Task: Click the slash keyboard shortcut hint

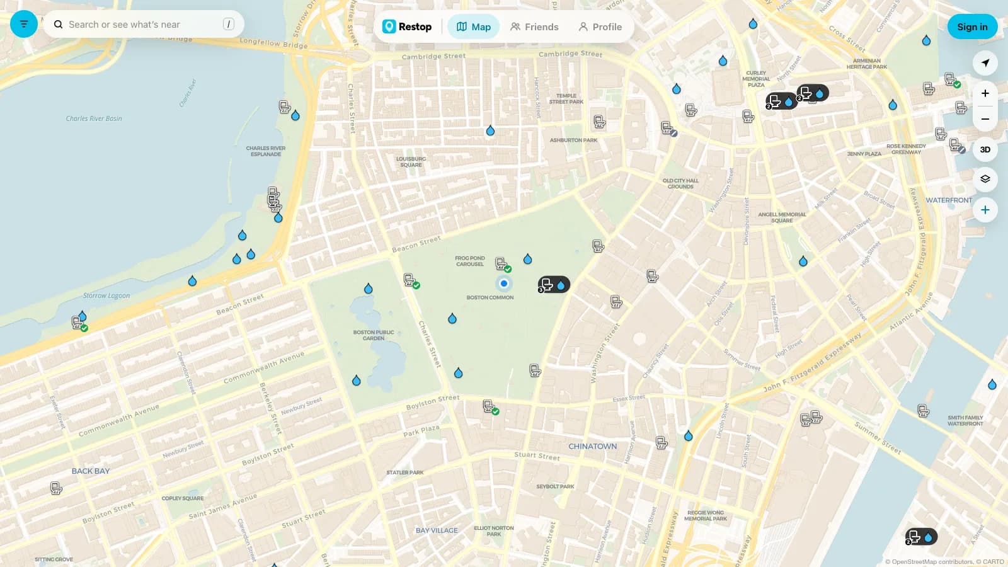Action: 228,24
